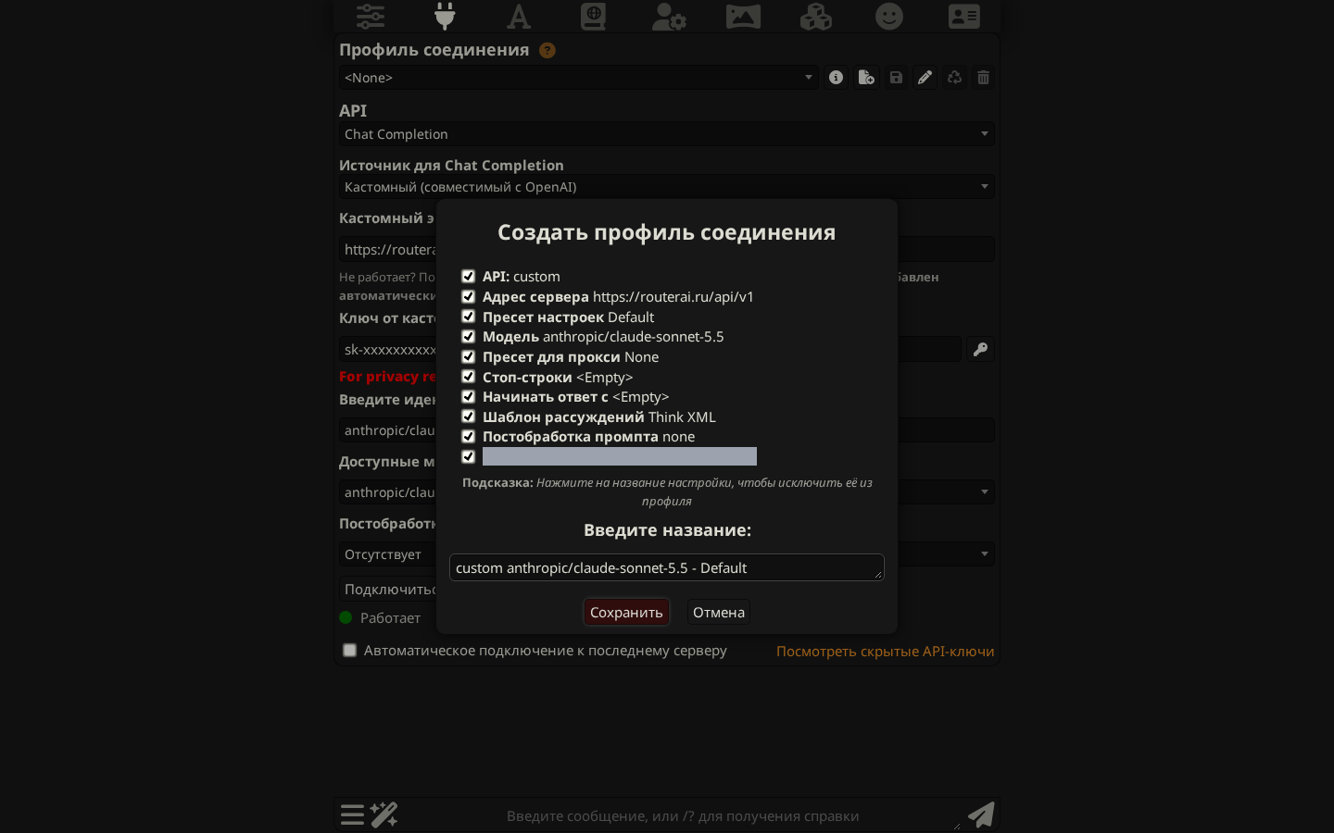Click the rename profile pencil icon
Image resolution: width=1334 pixels, height=833 pixels.
pyautogui.click(x=925, y=78)
